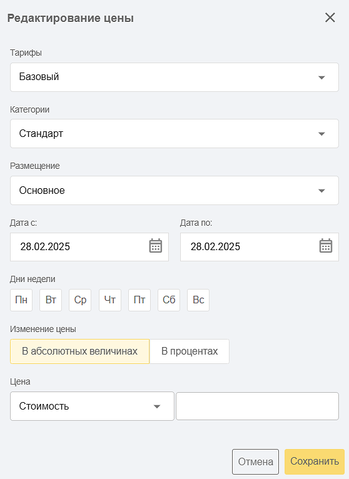Toggle the Пн weekday button
This screenshot has height=479, width=349.
point(21,300)
